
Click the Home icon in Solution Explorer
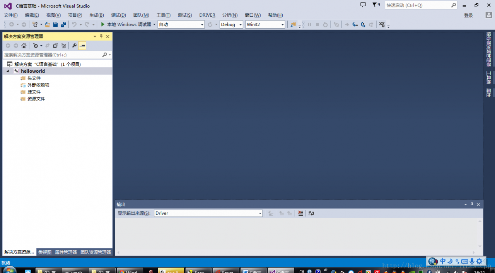pos(24,46)
